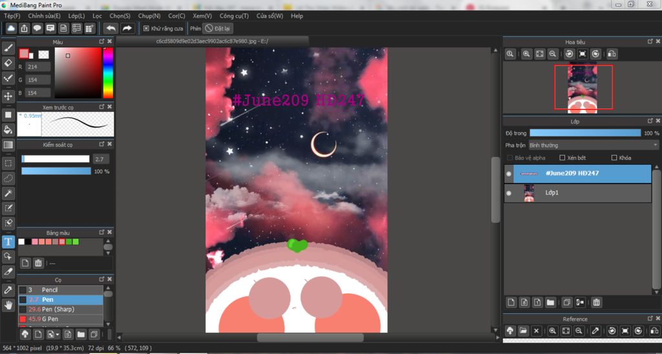This screenshot has width=662, height=354.
Task: Click the Đặt lại reset button
Action: (x=217, y=28)
